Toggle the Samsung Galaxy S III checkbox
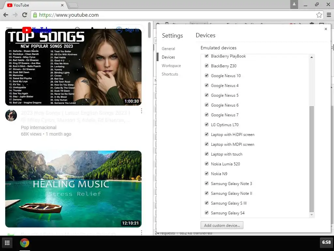 point(206,203)
